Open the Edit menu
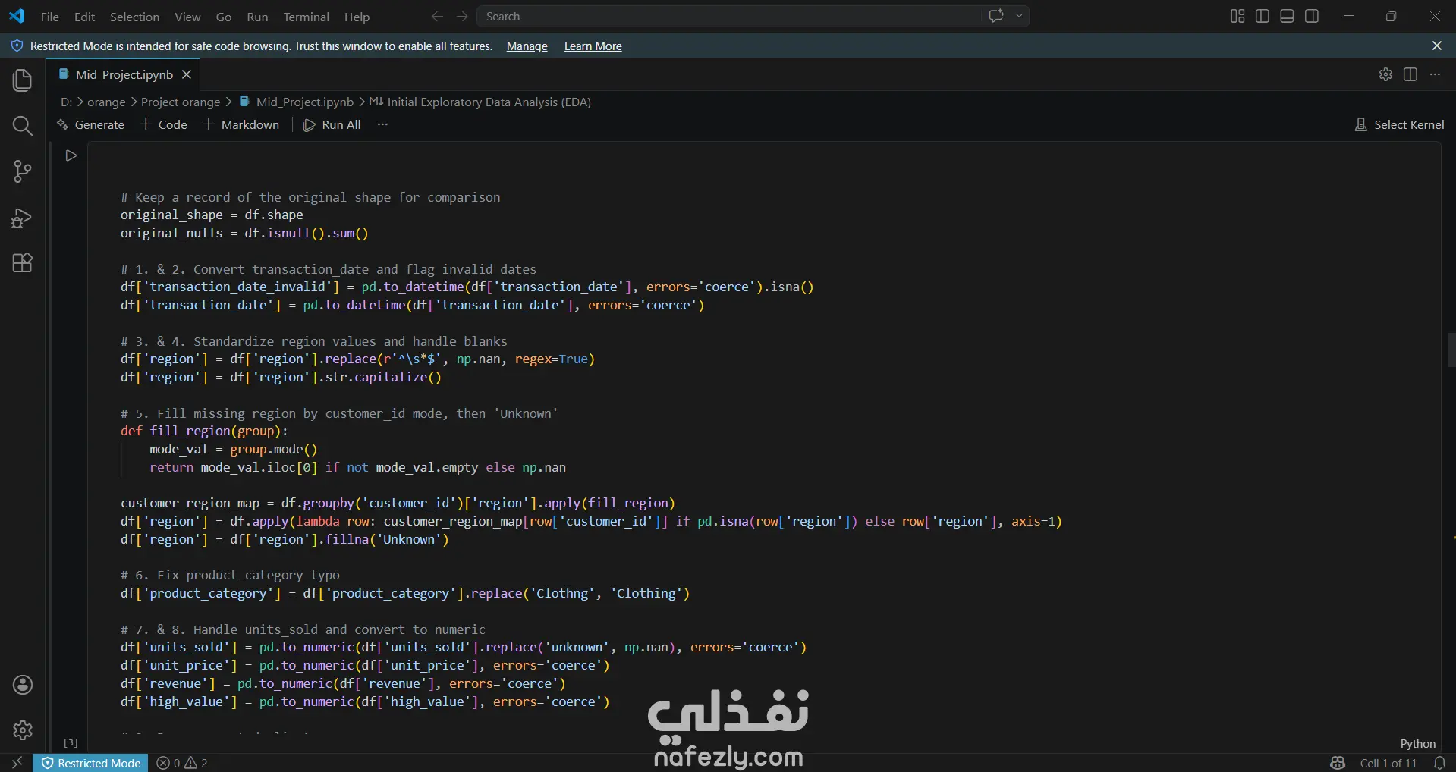The height and width of the screenshot is (772, 1456). pyautogui.click(x=84, y=17)
